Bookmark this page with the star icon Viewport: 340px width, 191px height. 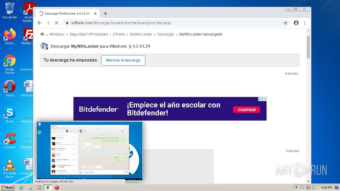coord(286,23)
